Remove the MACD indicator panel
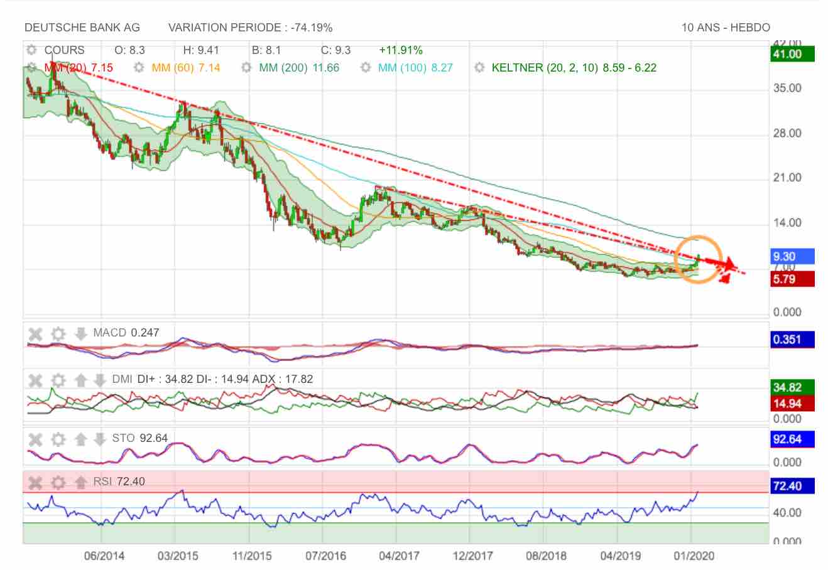The width and height of the screenshot is (828, 570). coord(36,333)
